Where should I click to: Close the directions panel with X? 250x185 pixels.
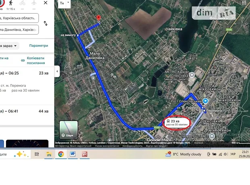[x=46, y=3]
